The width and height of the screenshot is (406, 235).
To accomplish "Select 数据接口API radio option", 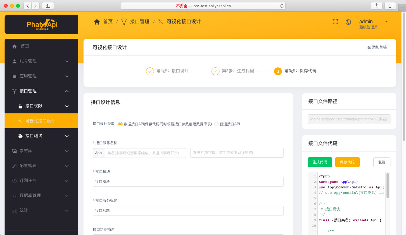I will tap(120, 124).
